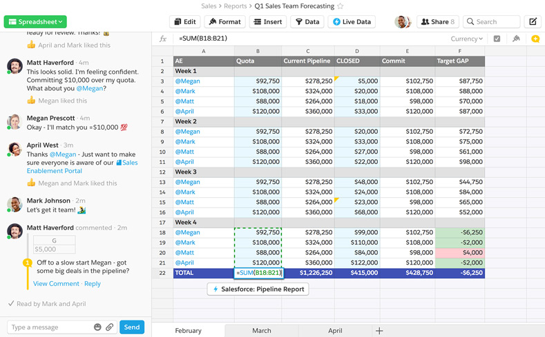Open the compose new document icon

click(x=533, y=22)
